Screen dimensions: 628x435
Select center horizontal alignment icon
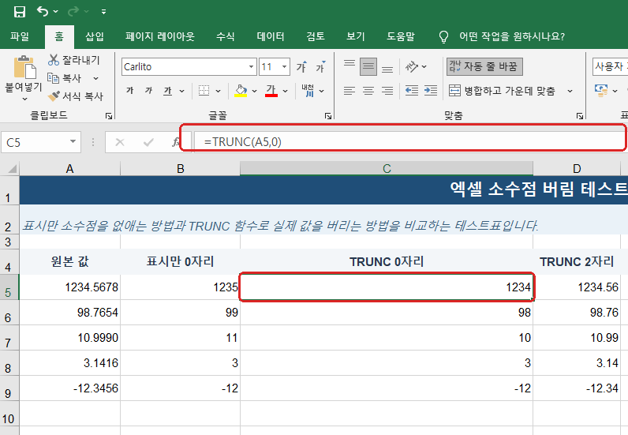click(x=368, y=91)
